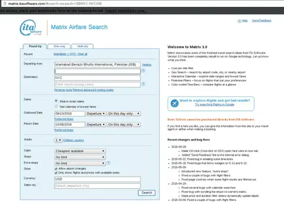Click the Cost per mile filter bullet

[182, 68]
